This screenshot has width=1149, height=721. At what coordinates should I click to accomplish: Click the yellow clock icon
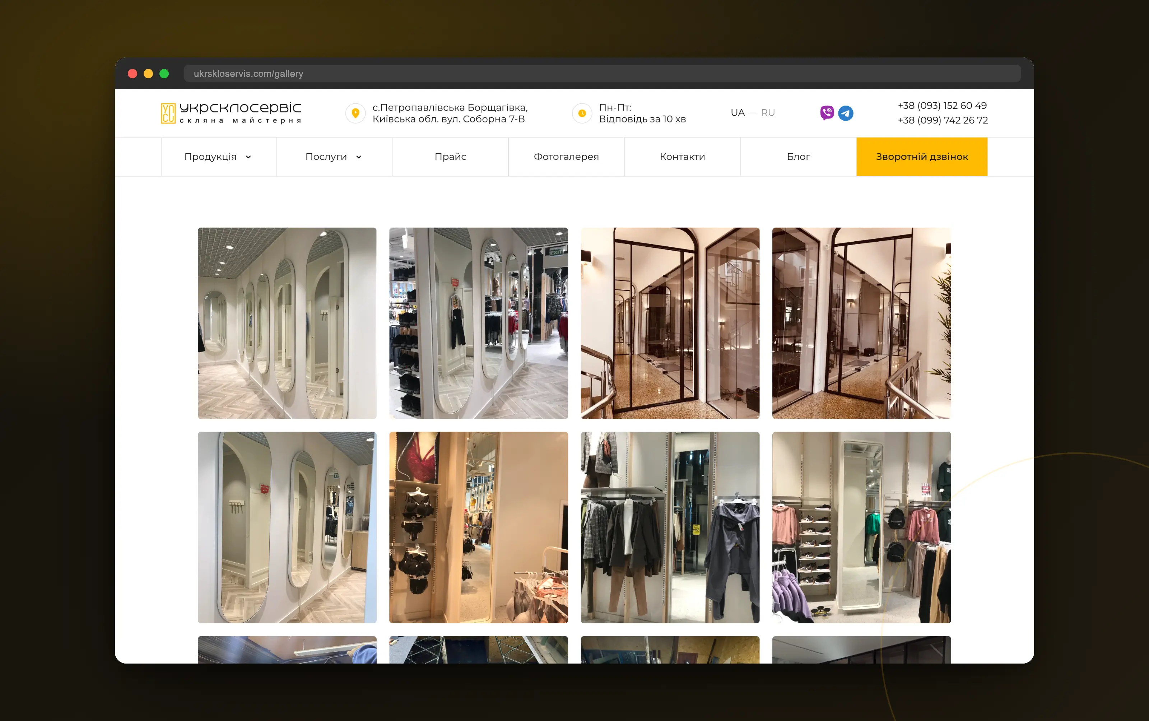click(582, 113)
